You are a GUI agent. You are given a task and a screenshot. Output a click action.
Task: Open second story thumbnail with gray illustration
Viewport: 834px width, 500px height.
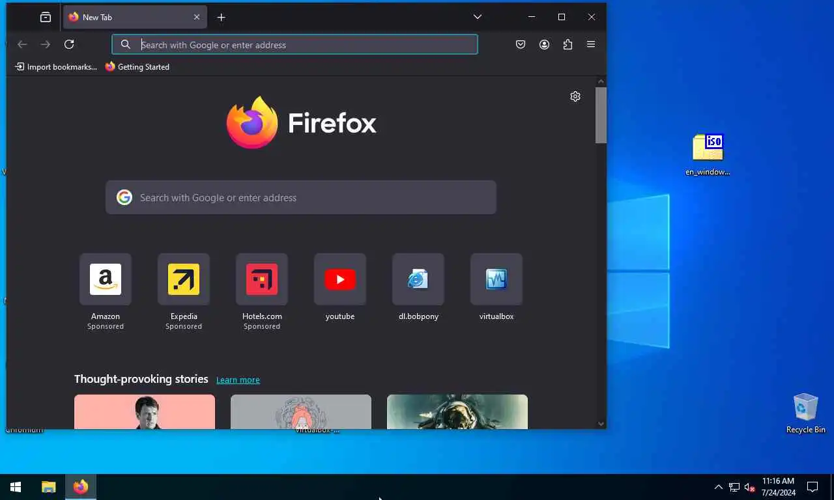[301, 411]
